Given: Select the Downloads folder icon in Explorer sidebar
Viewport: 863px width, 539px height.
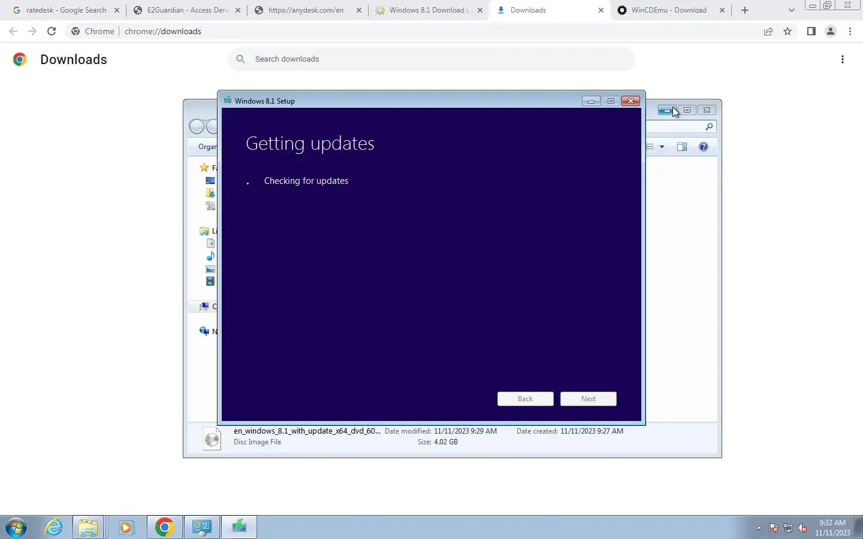Looking at the screenshot, I should coord(210,193).
